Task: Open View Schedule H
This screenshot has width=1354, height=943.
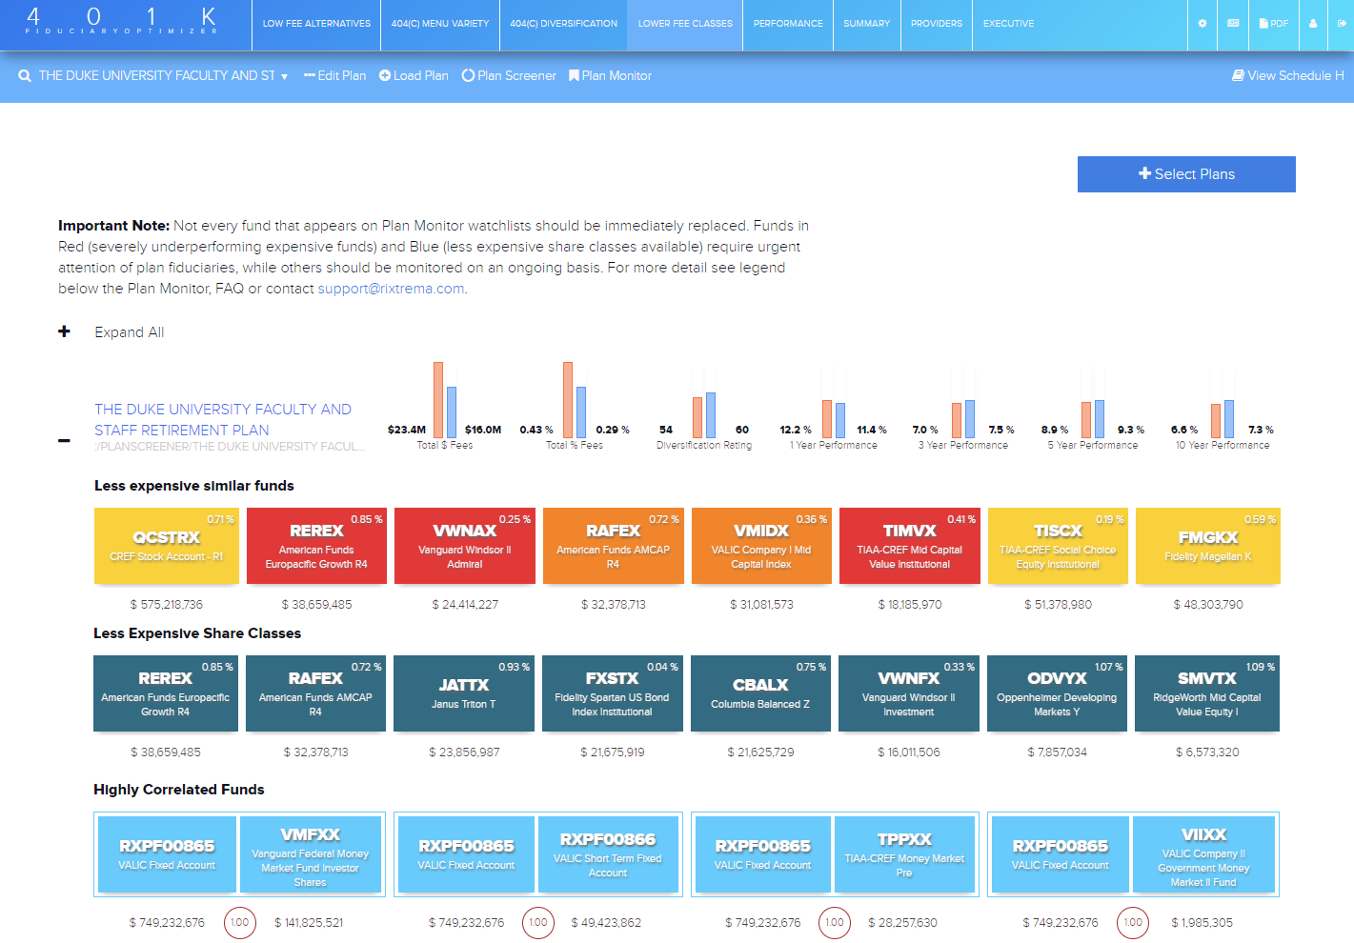Action: pyautogui.click(x=1287, y=76)
